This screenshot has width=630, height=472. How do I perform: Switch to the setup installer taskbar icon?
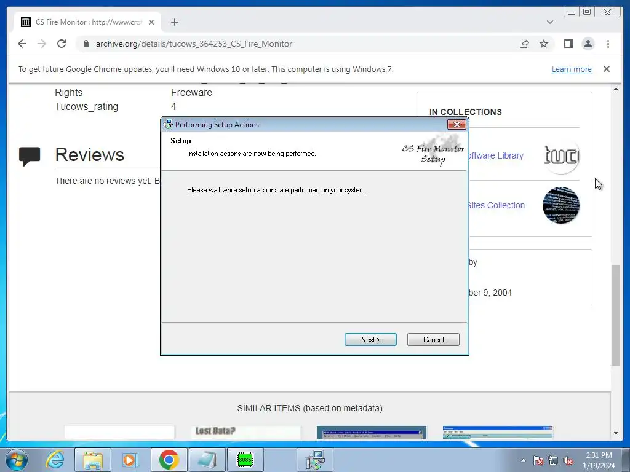click(x=315, y=460)
